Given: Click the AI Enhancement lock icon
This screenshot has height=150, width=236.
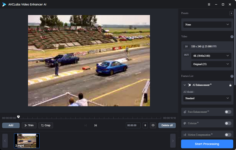Looking at the screenshot, I should [230, 85].
